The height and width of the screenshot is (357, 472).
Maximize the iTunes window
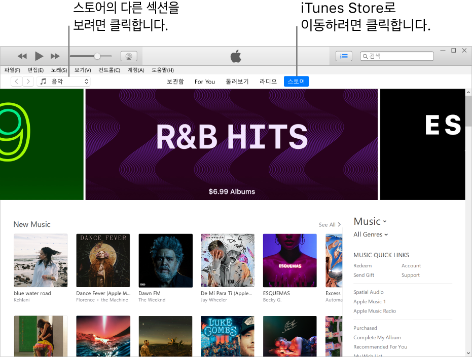[453, 51]
